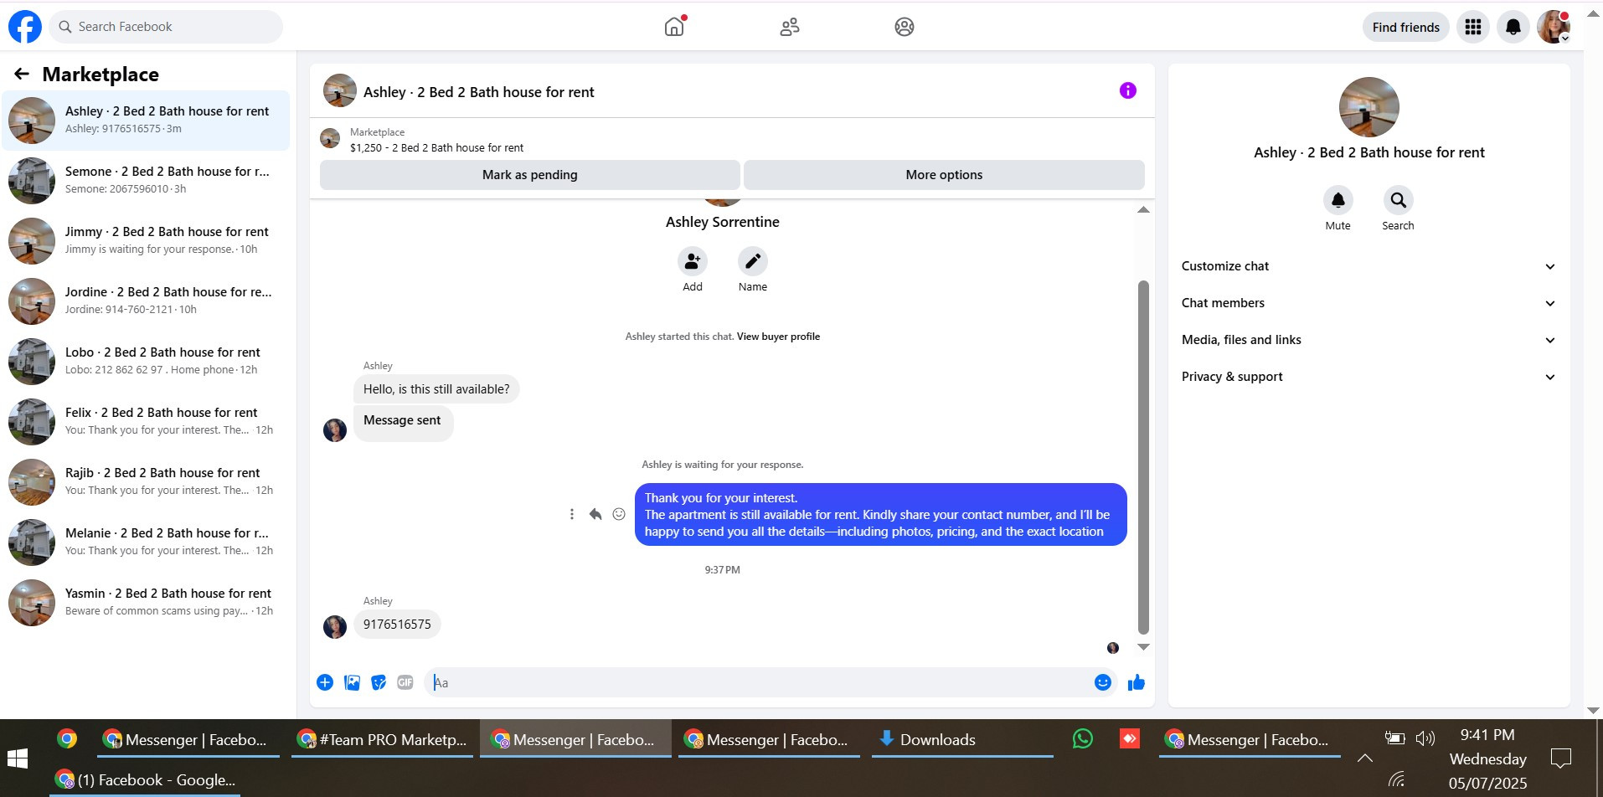Click Ashley's large profile thumbnail in right panel
The image size is (1603, 797).
[x=1368, y=107]
